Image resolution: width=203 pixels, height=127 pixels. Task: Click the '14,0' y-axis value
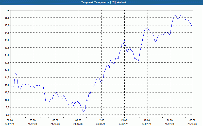[7, 40]
